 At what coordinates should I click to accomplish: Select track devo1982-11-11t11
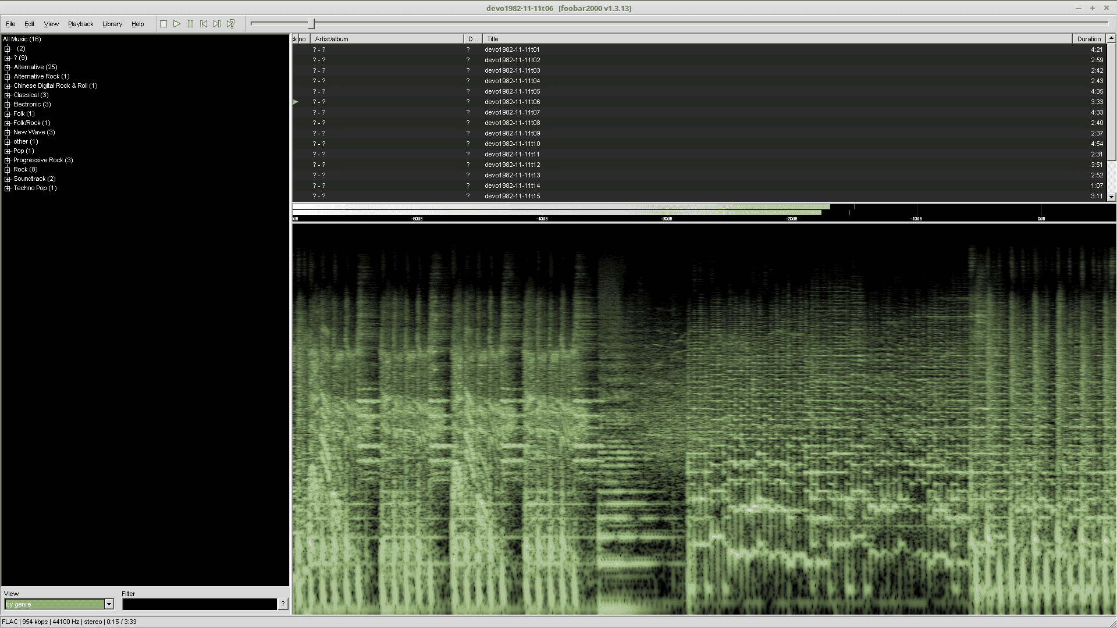tap(699, 154)
